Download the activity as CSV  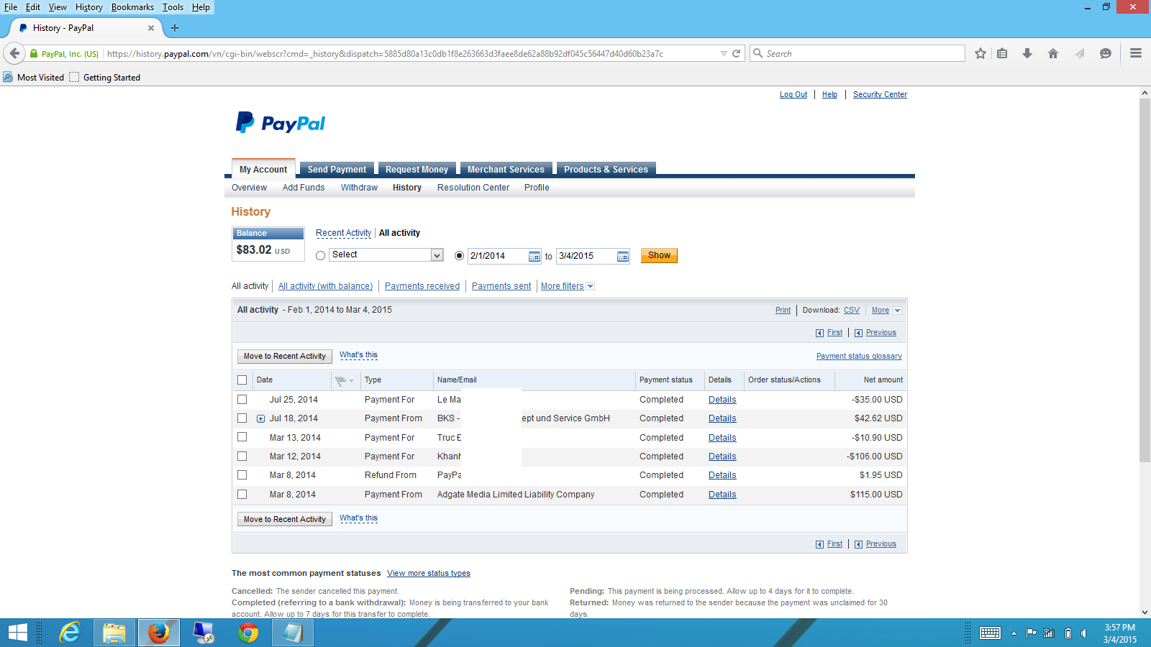tap(852, 311)
